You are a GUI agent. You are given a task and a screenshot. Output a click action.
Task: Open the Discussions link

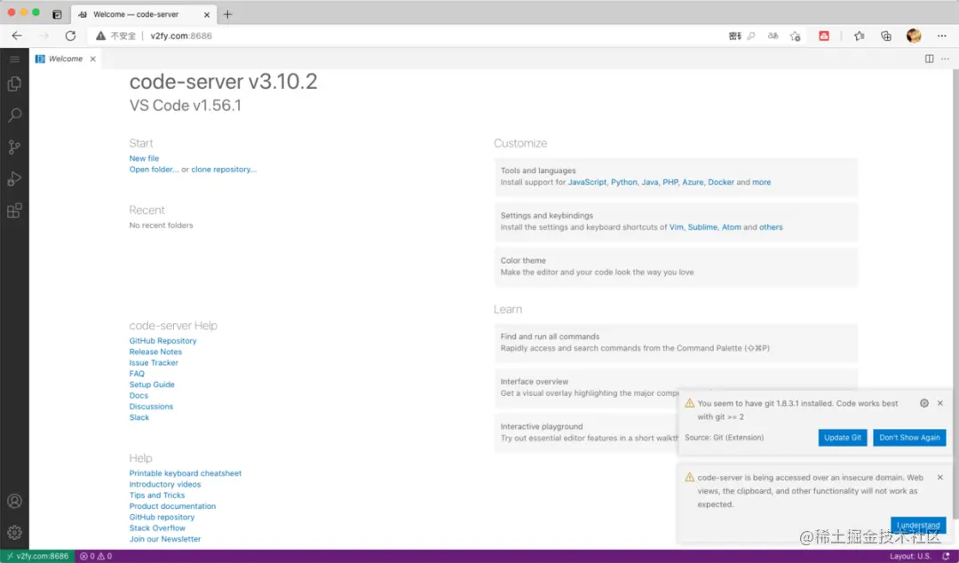(x=151, y=407)
